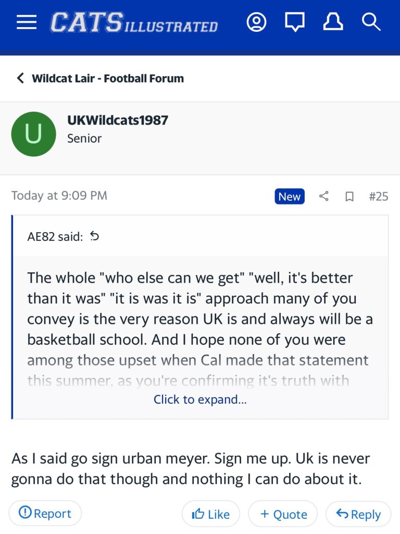Reply to this post
The width and height of the screenshot is (400, 534).
358,514
